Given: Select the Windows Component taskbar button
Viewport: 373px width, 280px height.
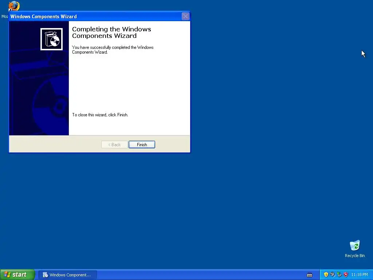Looking at the screenshot, I should 67,275.
